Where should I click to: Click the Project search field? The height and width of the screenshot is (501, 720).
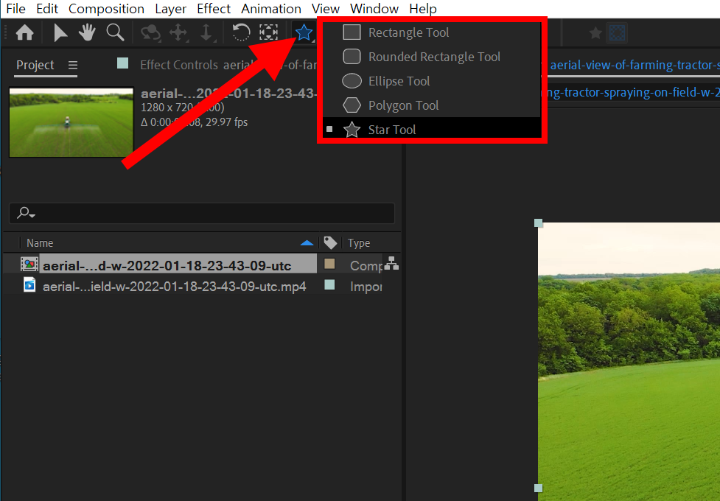[x=202, y=213]
